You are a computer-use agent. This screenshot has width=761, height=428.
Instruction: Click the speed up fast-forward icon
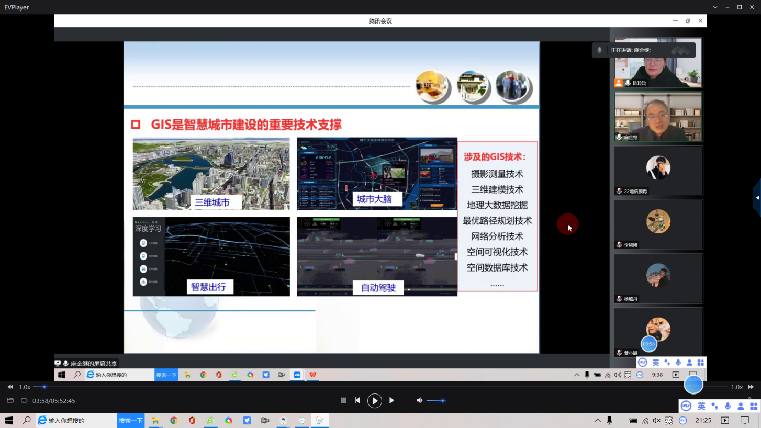751,387
